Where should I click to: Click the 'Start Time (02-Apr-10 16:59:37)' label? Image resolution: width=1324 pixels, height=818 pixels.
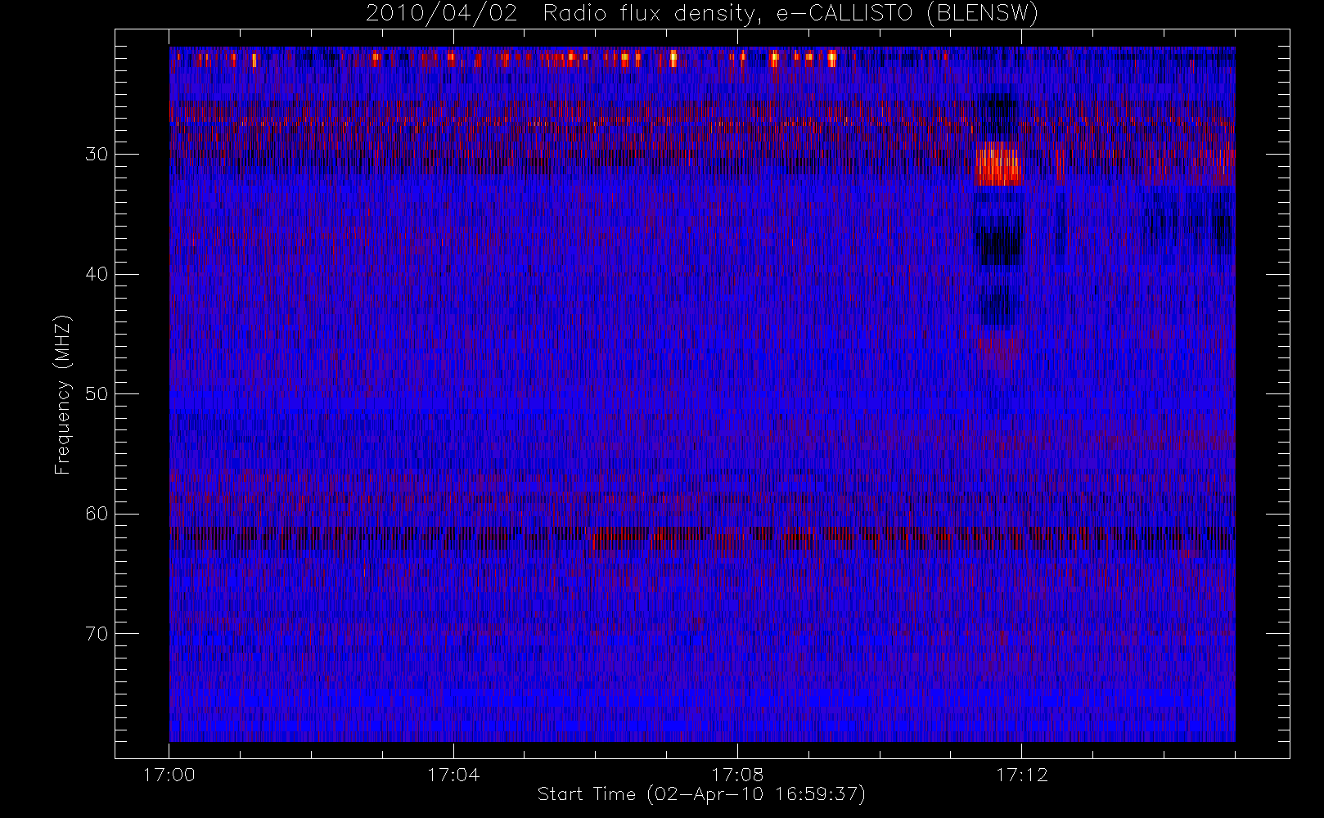tap(701, 794)
